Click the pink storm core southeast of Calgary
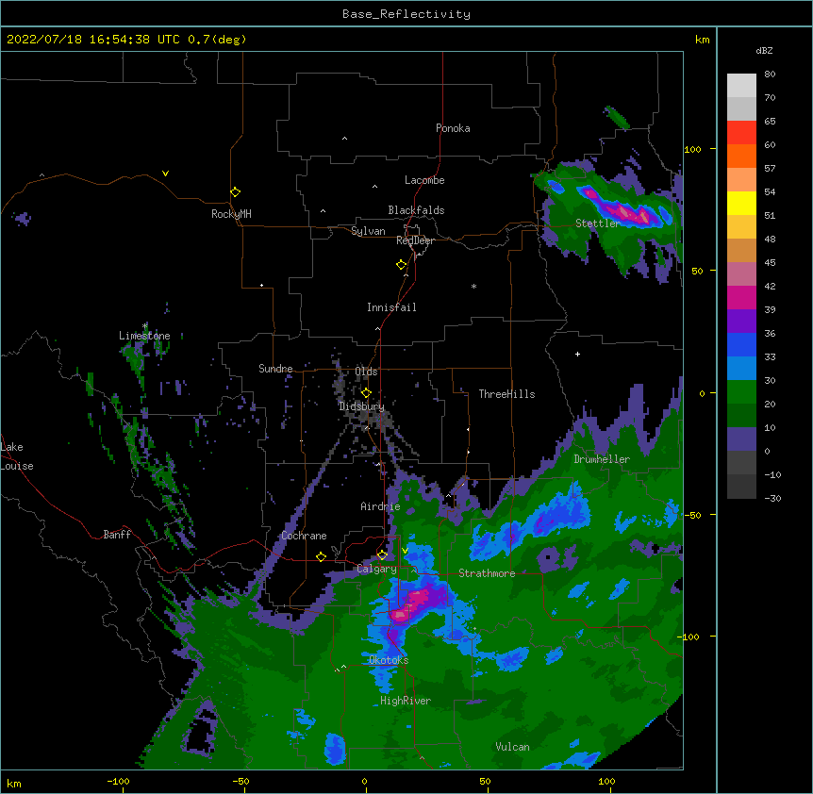 [x=400, y=615]
